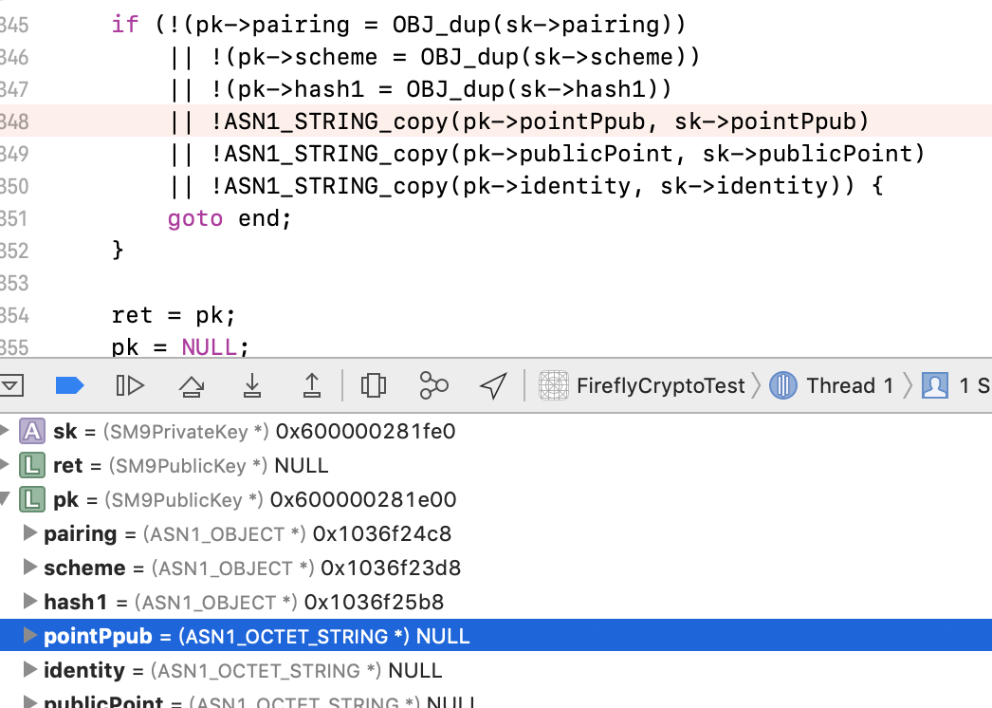Expand the pointPpub variable entry
The image size is (992, 708).
31,636
